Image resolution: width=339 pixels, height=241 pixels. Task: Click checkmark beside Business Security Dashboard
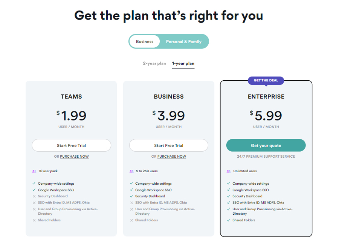pyautogui.click(x=131, y=196)
